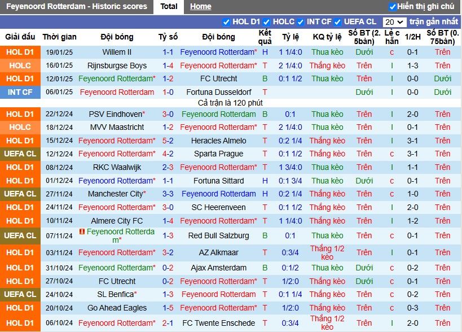Viewport: 462px width, 332px height.
Task: Click the date 06/10/24
Action: 59,323
